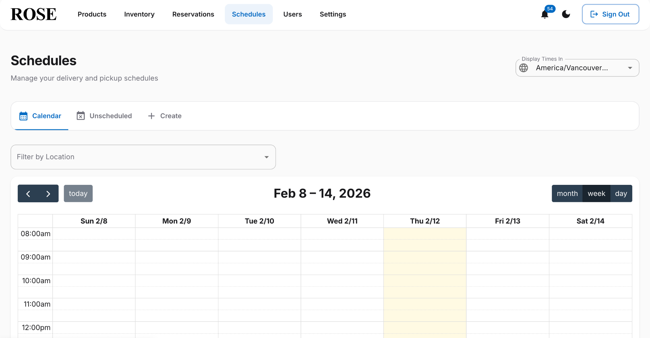Open the Display Times In dropdown arrow

tap(630, 68)
